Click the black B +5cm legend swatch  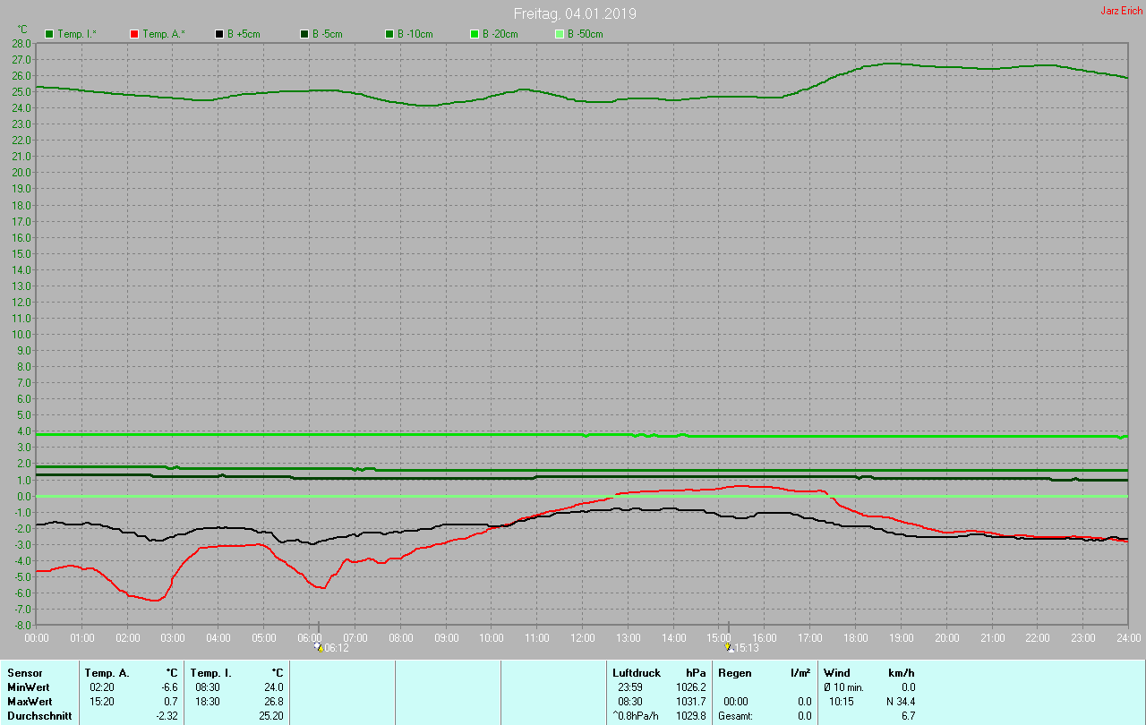pyautogui.click(x=218, y=34)
